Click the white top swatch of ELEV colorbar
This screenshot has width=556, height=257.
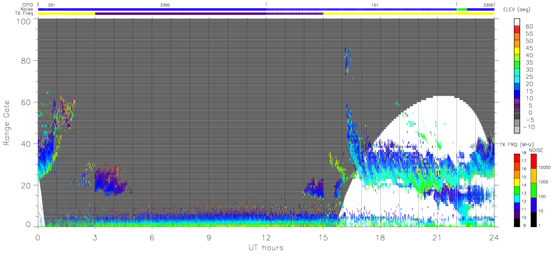click(518, 23)
